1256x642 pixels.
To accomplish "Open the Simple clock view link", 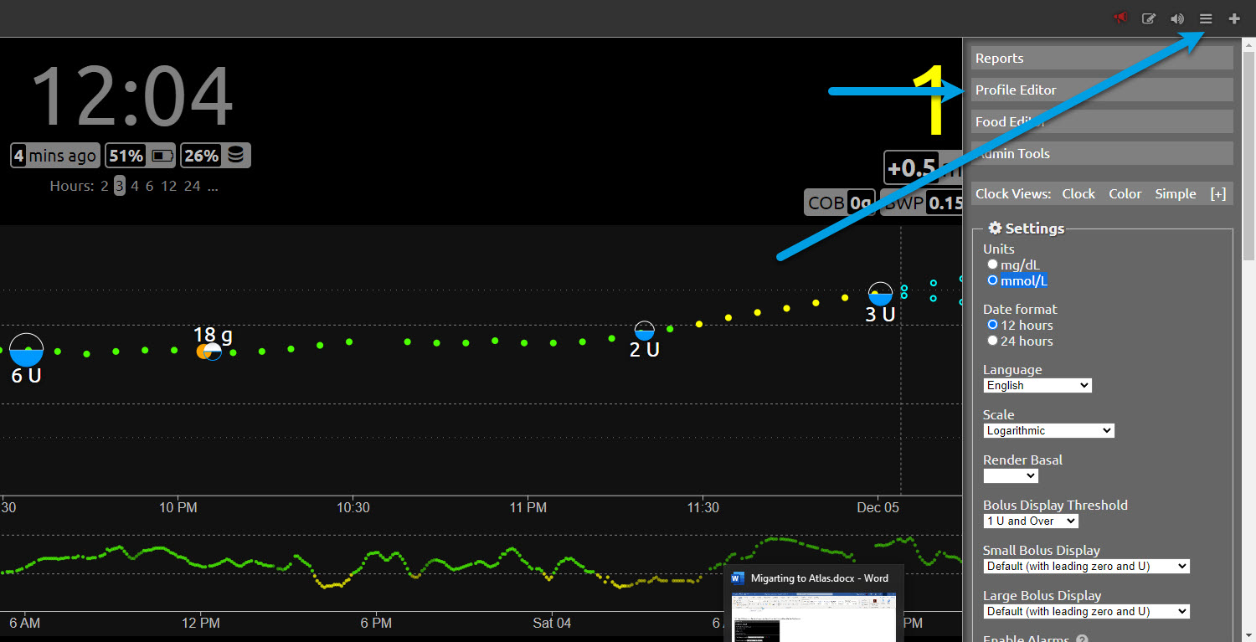I will 1175,194.
